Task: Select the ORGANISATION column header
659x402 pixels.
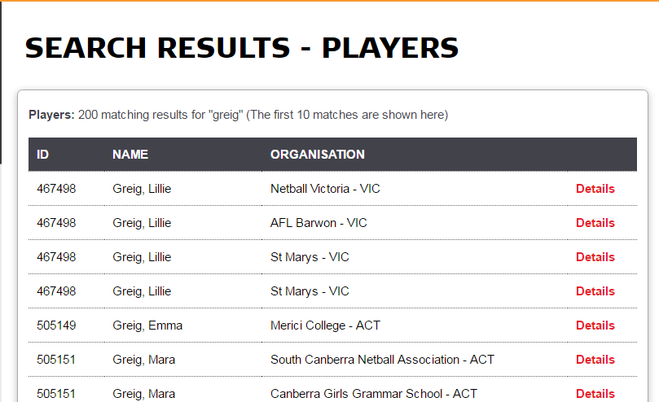Action: (318, 155)
